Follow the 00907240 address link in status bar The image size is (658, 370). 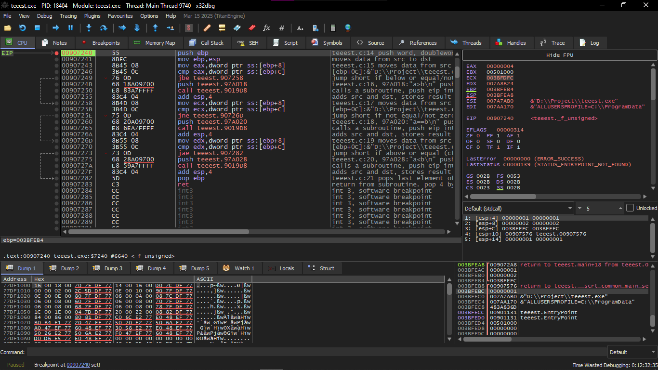[78, 365]
